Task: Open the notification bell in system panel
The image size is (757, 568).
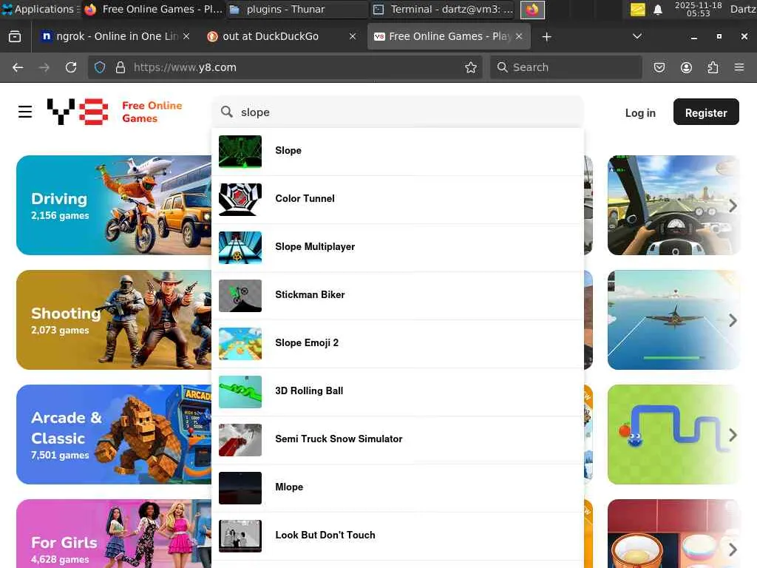Action: coord(657,10)
